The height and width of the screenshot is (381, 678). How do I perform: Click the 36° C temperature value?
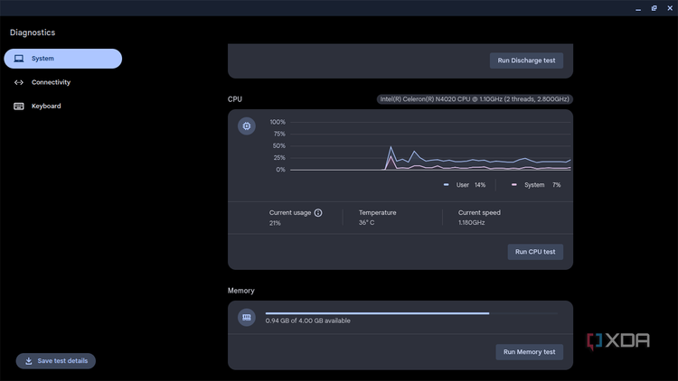pos(366,222)
